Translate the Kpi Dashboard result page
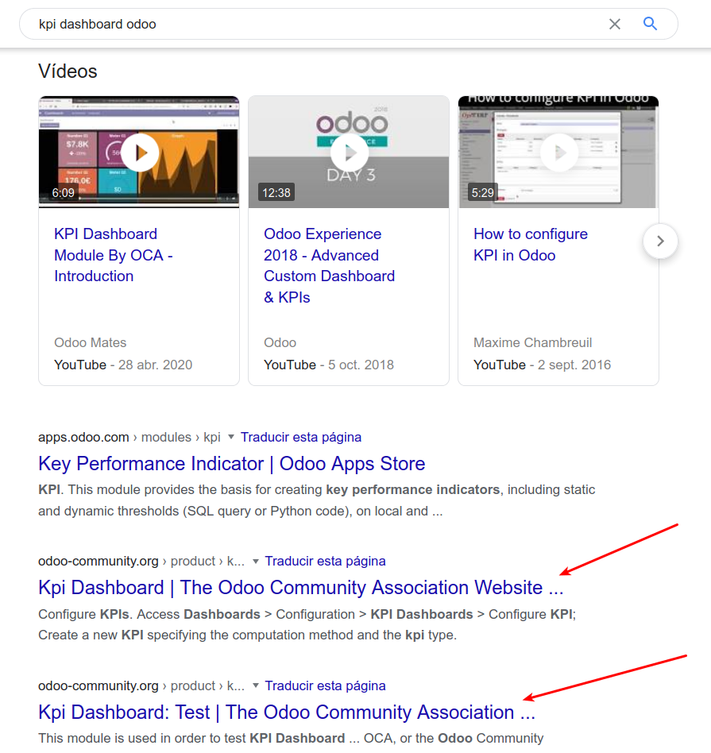Image resolution: width=711 pixels, height=753 pixels. pos(325,562)
